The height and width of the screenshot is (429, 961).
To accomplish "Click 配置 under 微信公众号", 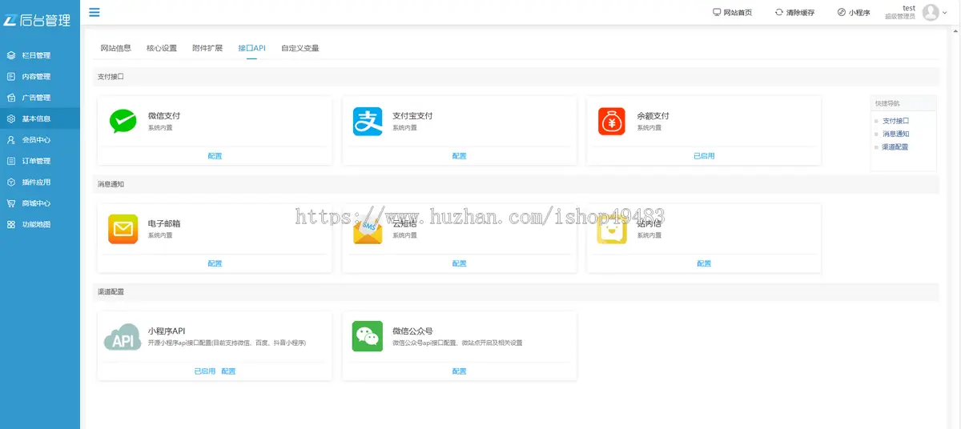I will click(x=459, y=371).
